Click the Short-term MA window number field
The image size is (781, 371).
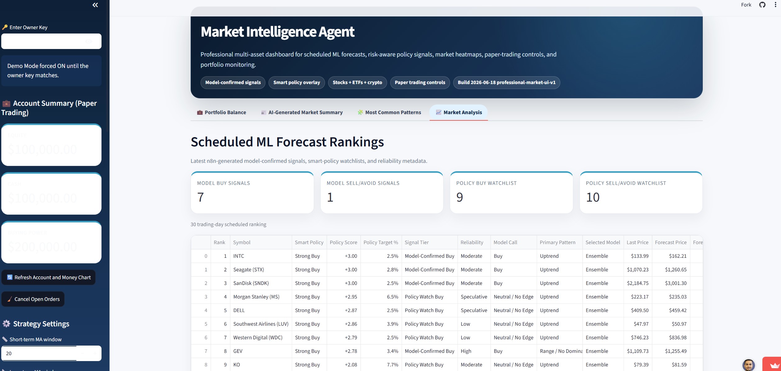click(39, 353)
